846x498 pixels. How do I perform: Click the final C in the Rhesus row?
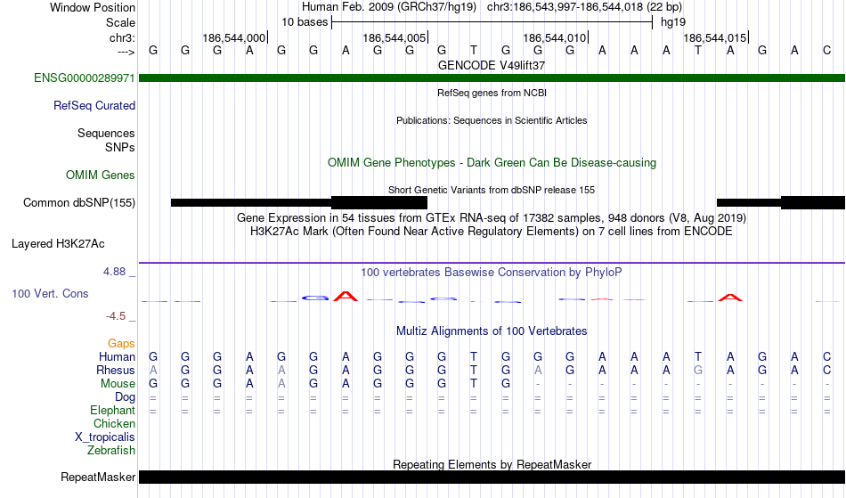point(826,371)
